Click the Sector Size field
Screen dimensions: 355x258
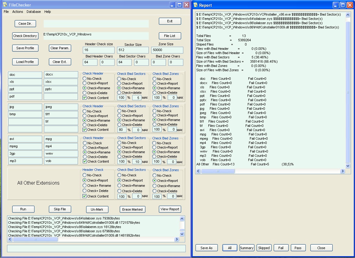coord(133,50)
